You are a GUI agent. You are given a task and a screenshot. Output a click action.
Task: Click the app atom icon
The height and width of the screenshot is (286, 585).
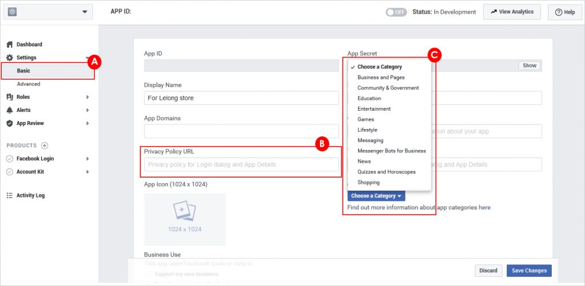pos(13,12)
